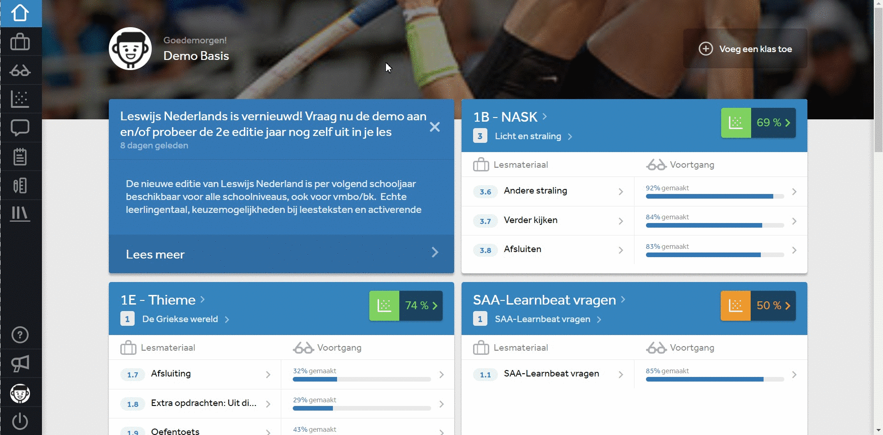Open chapter De Griekse wereld
Viewport: 883px width, 435px height.
(180, 319)
